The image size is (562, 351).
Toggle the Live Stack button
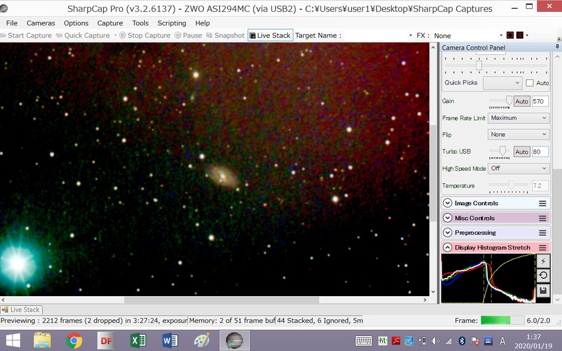[270, 36]
